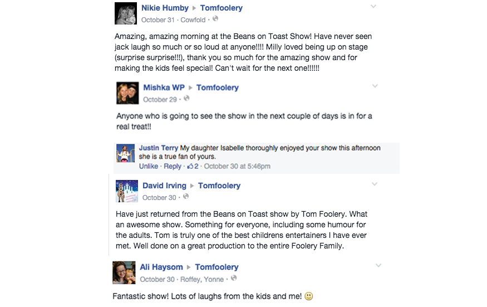487x307 pixels.
Task: Open the Cowfold location link
Action: [x=194, y=20]
